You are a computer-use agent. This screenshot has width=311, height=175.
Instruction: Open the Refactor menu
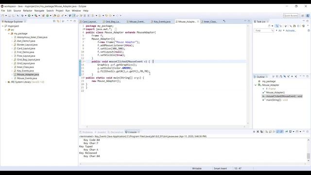tap(28, 11)
